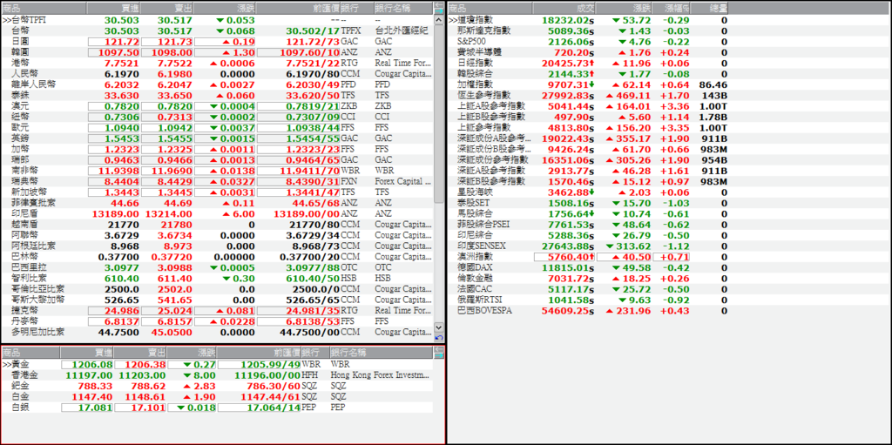Select the 白銀 row in metals panel
Screen dimensions: 892x445
pyautogui.click(x=217, y=408)
